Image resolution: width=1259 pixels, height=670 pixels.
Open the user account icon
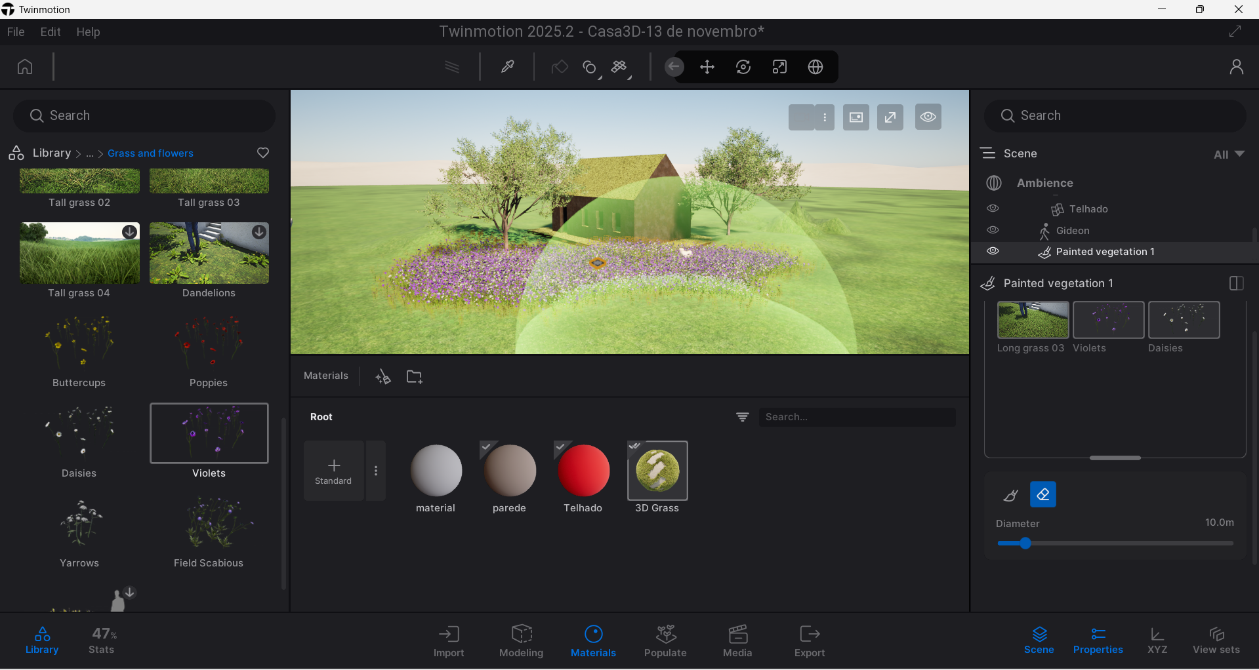click(x=1236, y=67)
